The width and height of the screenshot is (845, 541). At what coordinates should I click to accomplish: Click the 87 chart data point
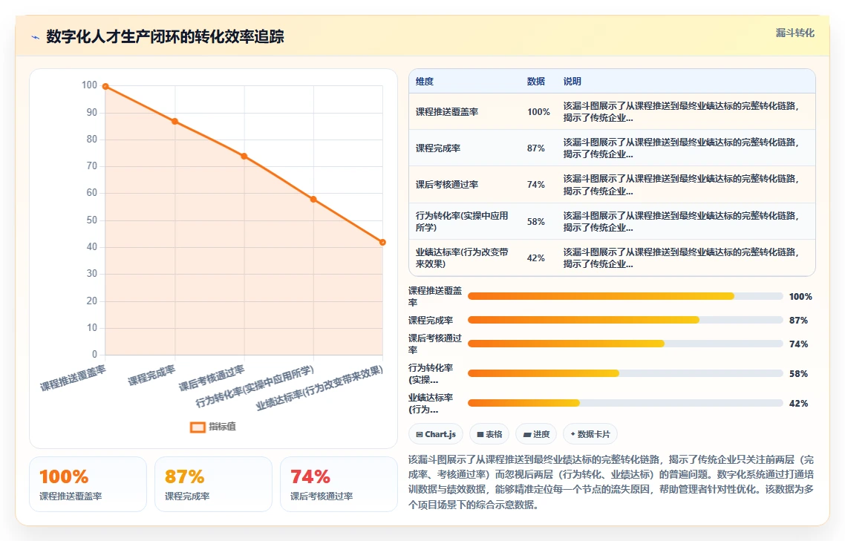pos(175,121)
